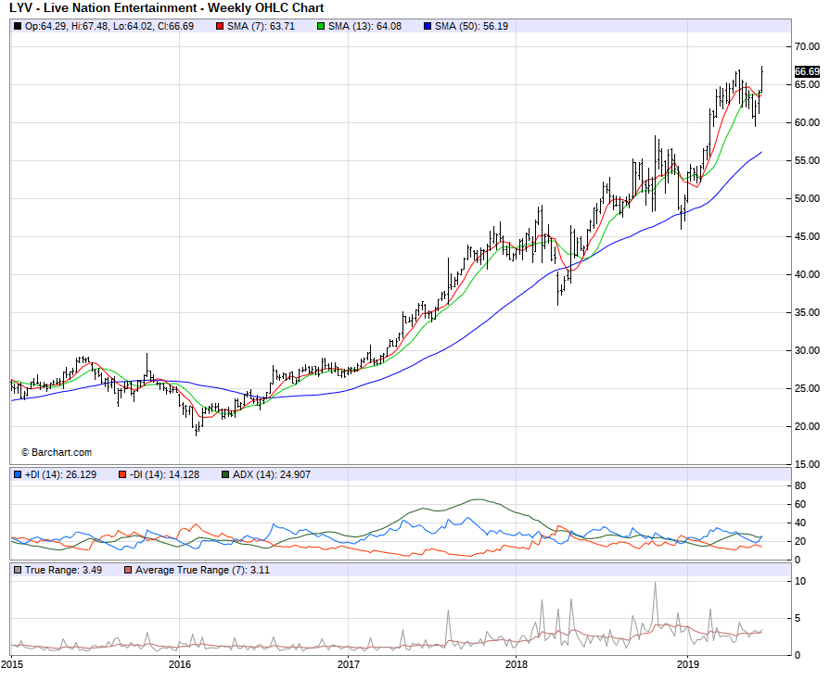Click the 40.00 price axis label
The height and width of the screenshot is (693, 830).
coord(807,274)
